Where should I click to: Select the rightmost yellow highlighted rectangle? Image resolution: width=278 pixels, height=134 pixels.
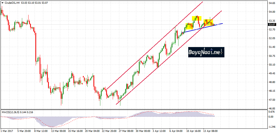pos(208,22)
